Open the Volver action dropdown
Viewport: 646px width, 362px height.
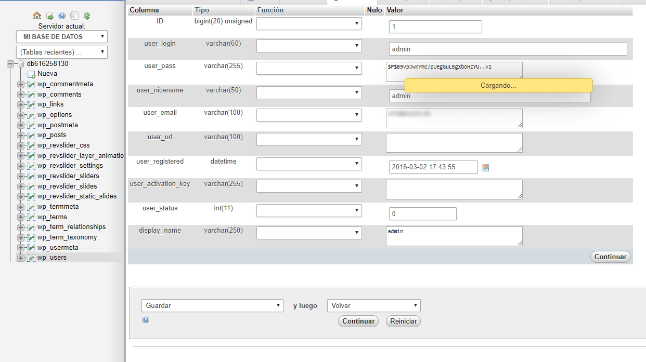tap(373, 306)
